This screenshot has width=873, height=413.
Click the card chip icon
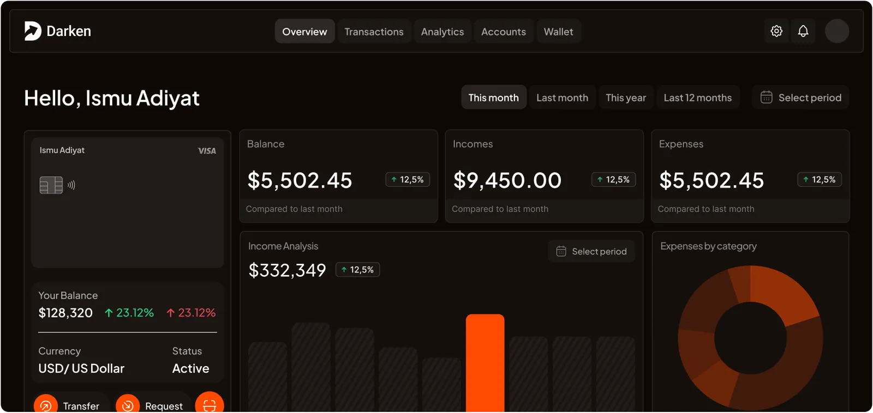51,185
